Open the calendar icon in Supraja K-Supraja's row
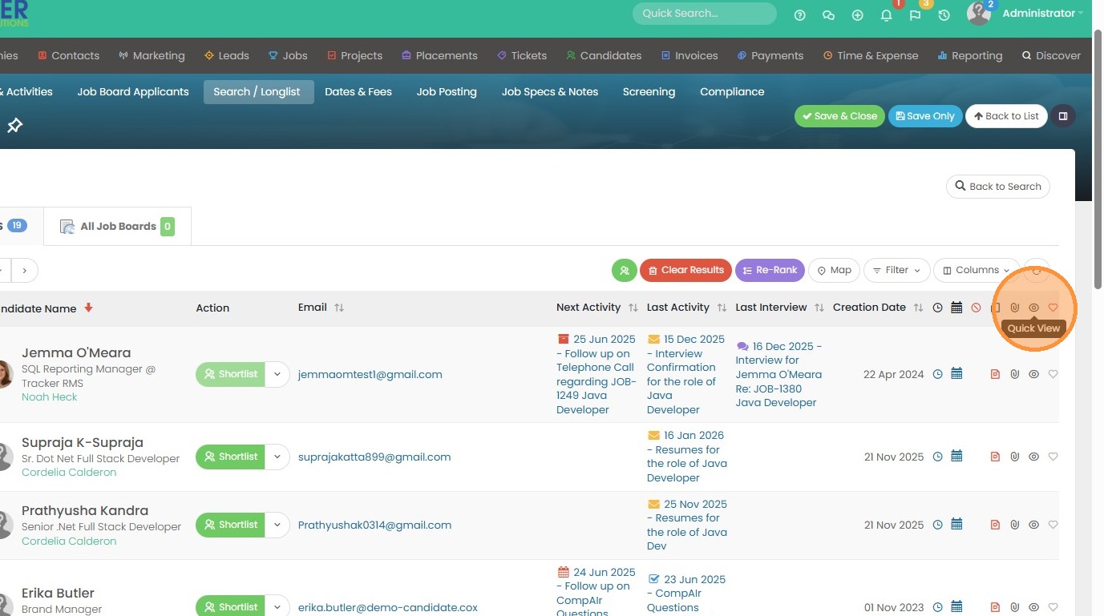This screenshot has width=1104, height=616. point(956,457)
